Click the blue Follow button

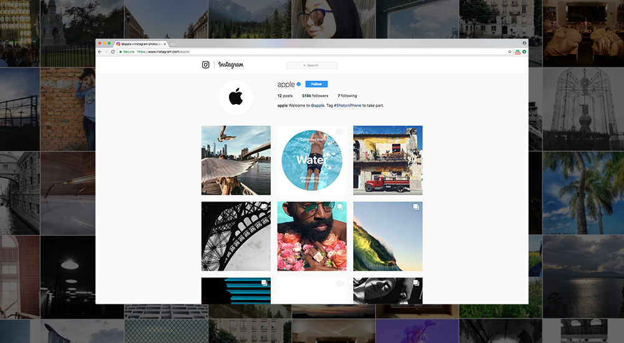click(316, 84)
